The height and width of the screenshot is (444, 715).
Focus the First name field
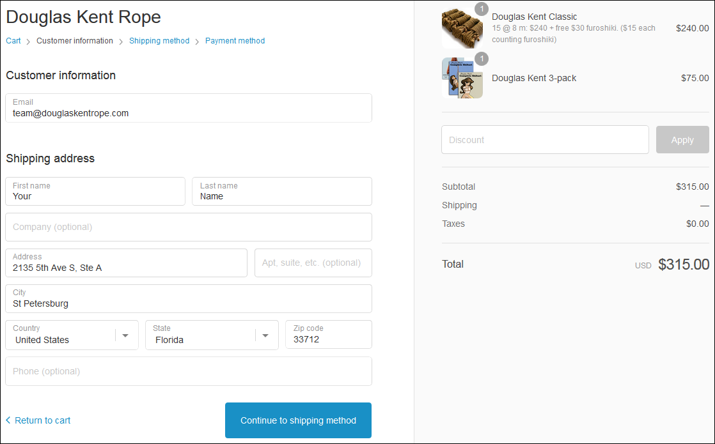[x=95, y=191]
